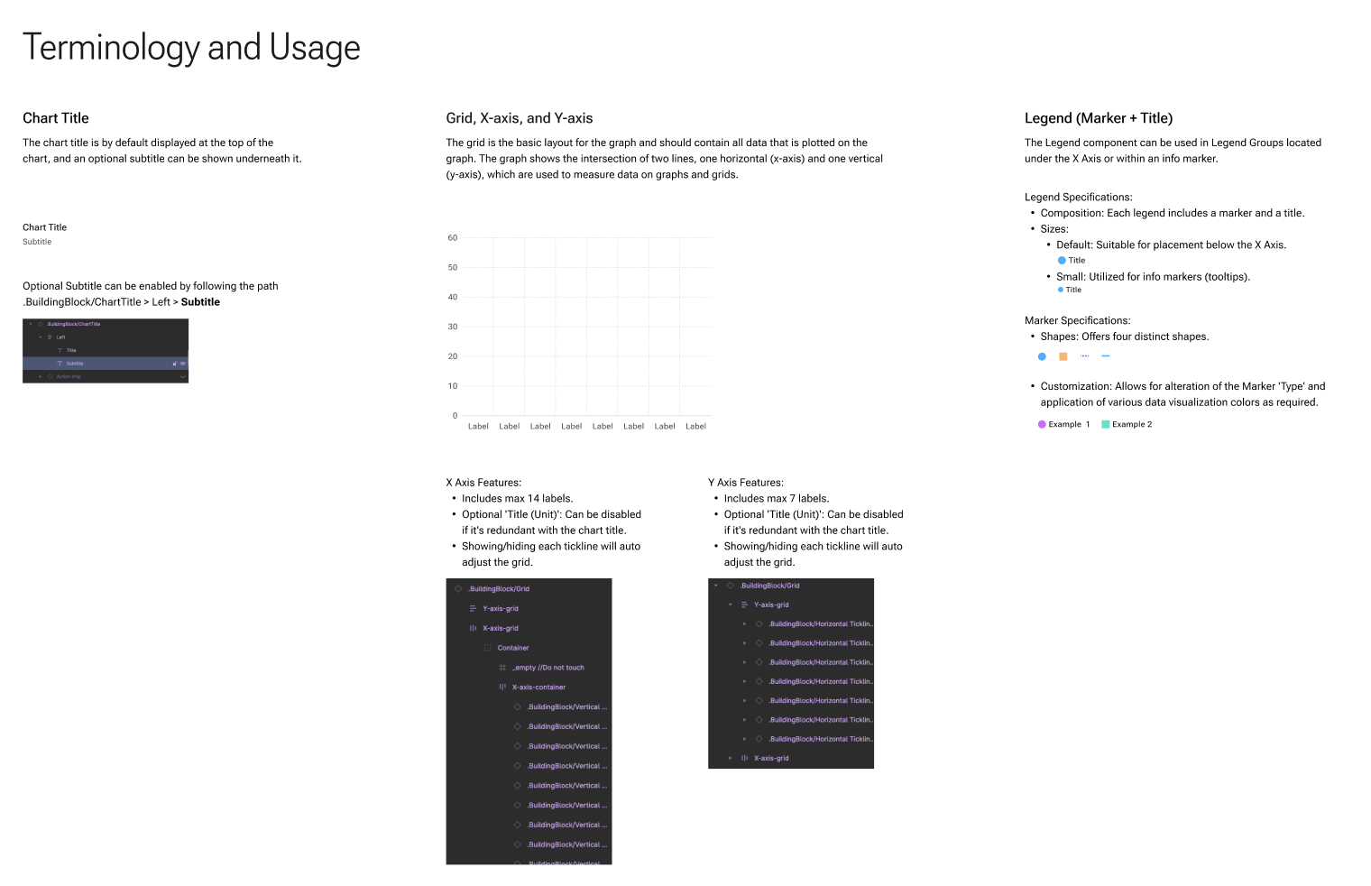Click the Legend Specifications heading
The height and width of the screenshot is (886, 1371).
[1079, 197]
